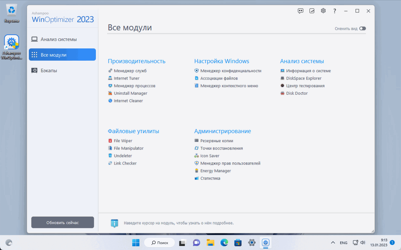This screenshot has width=401, height=250.
Task: Open settings gear in WinOptimizer title bar
Action: click(x=323, y=11)
